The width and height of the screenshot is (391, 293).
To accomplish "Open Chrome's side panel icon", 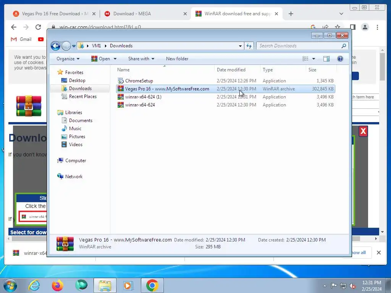I will click(x=352, y=27).
